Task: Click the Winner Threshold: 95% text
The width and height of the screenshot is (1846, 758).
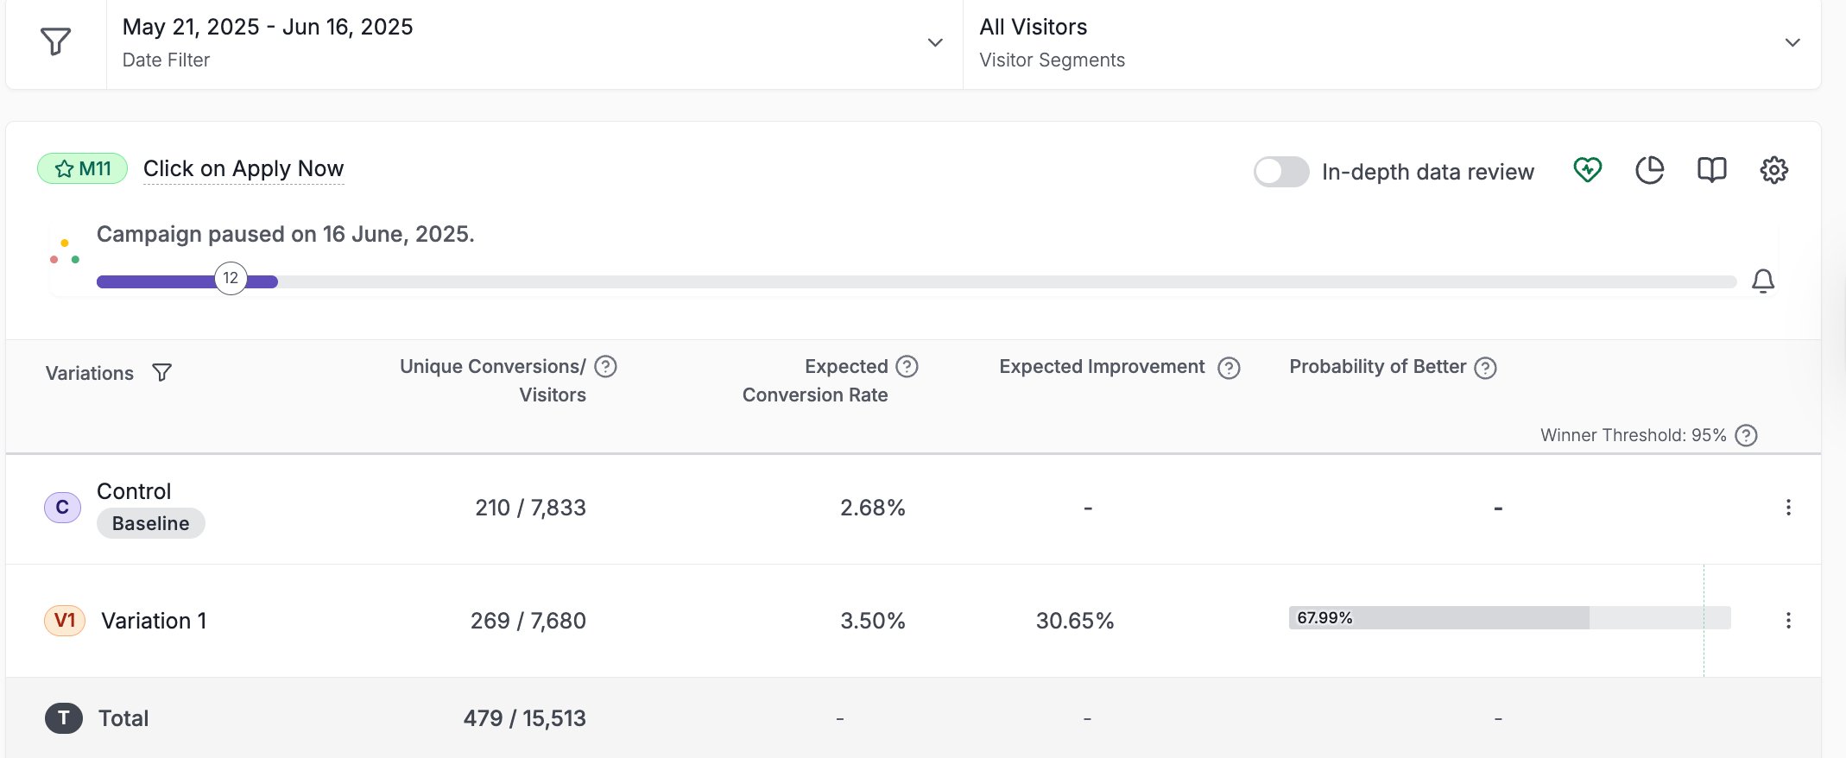Action: coord(1633,435)
